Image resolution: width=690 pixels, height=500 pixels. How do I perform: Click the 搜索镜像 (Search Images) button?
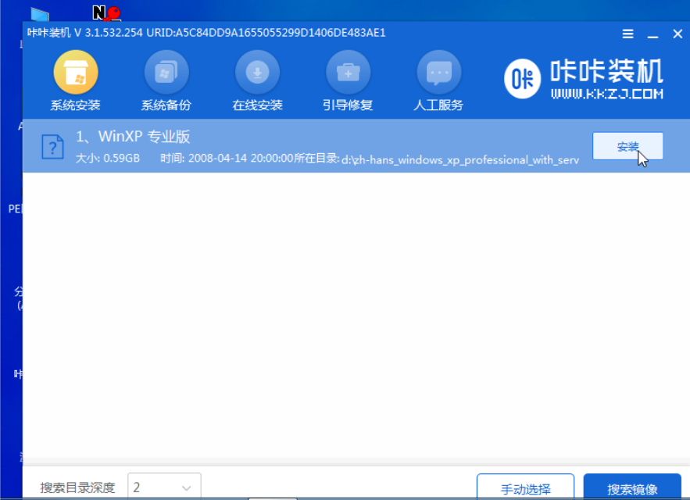click(x=631, y=485)
